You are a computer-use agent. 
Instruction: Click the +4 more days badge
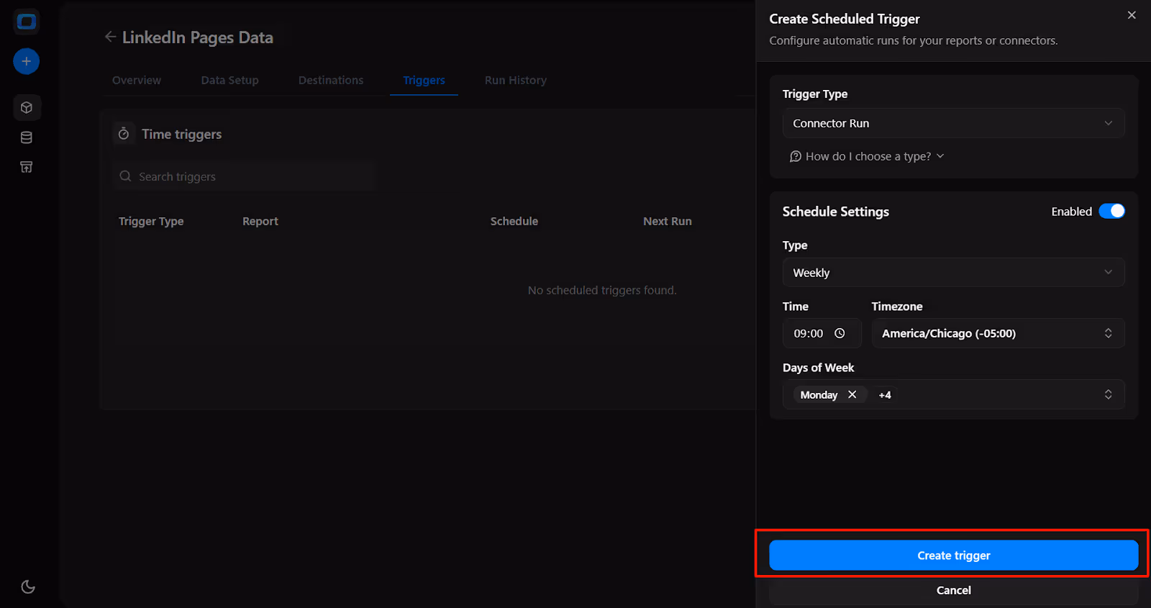pos(885,395)
